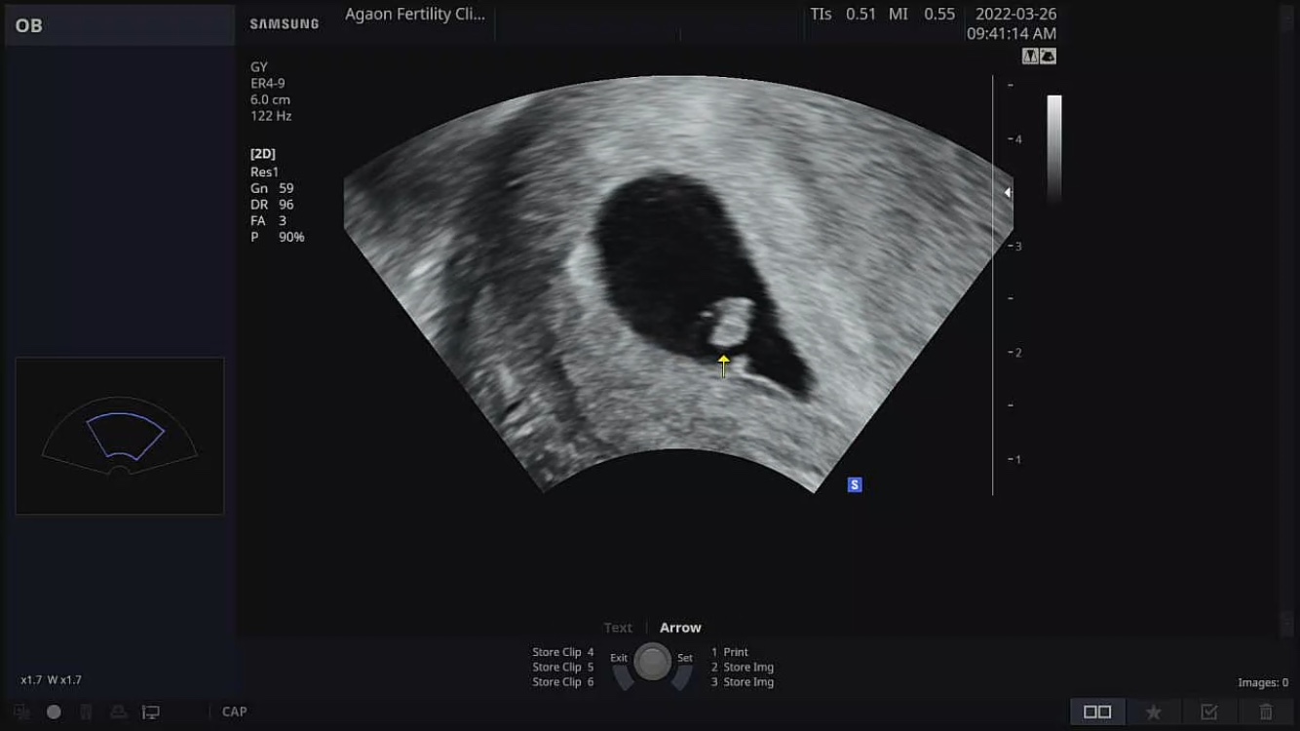This screenshot has height=731, width=1300.
Task: Click the P 90% power value
Action: point(278,237)
